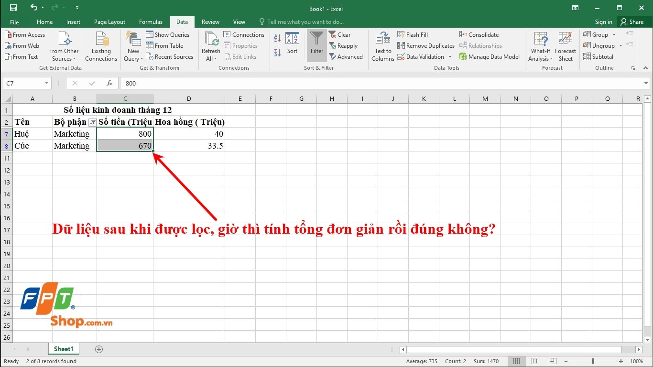
Task: Open Recent Sources
Action: tap(169, 57)
